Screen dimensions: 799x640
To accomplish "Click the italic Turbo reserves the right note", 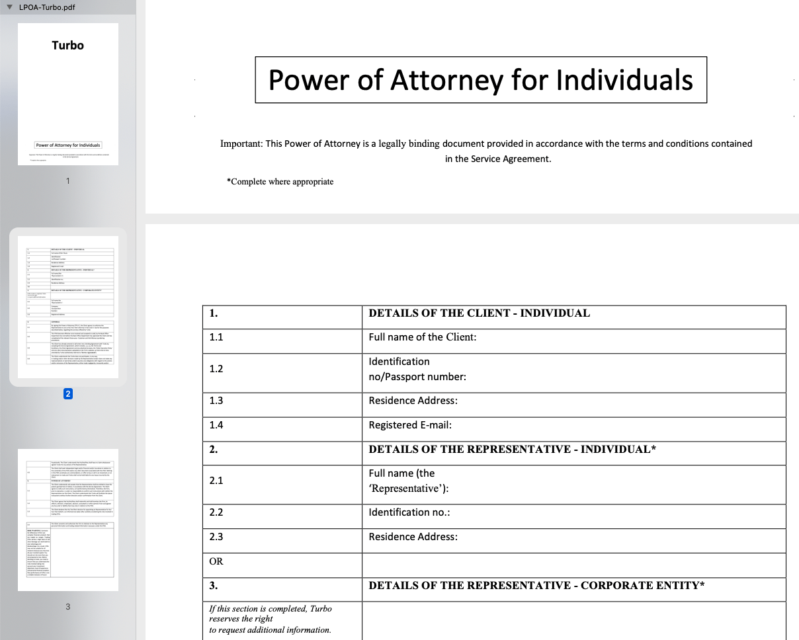I will 271,619.
